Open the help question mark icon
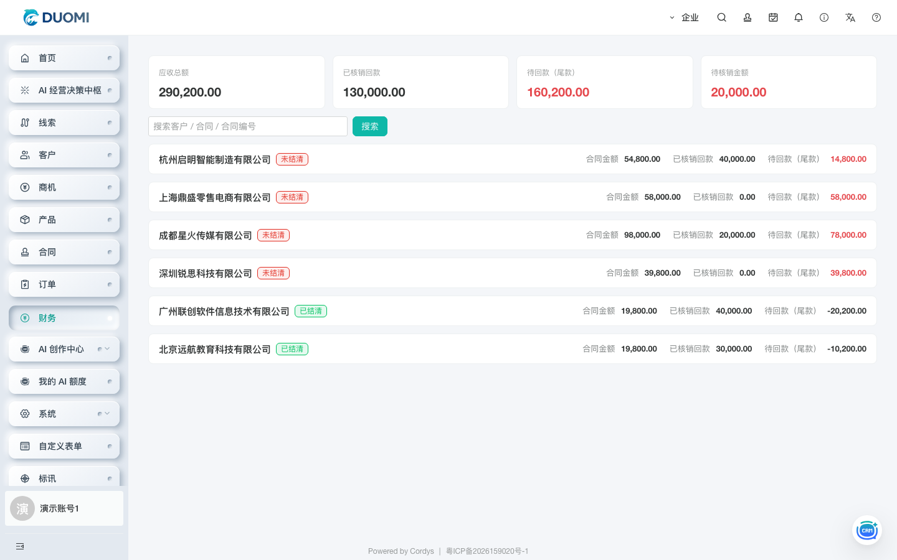Screen dimensions: 897x560 [876, 17]
